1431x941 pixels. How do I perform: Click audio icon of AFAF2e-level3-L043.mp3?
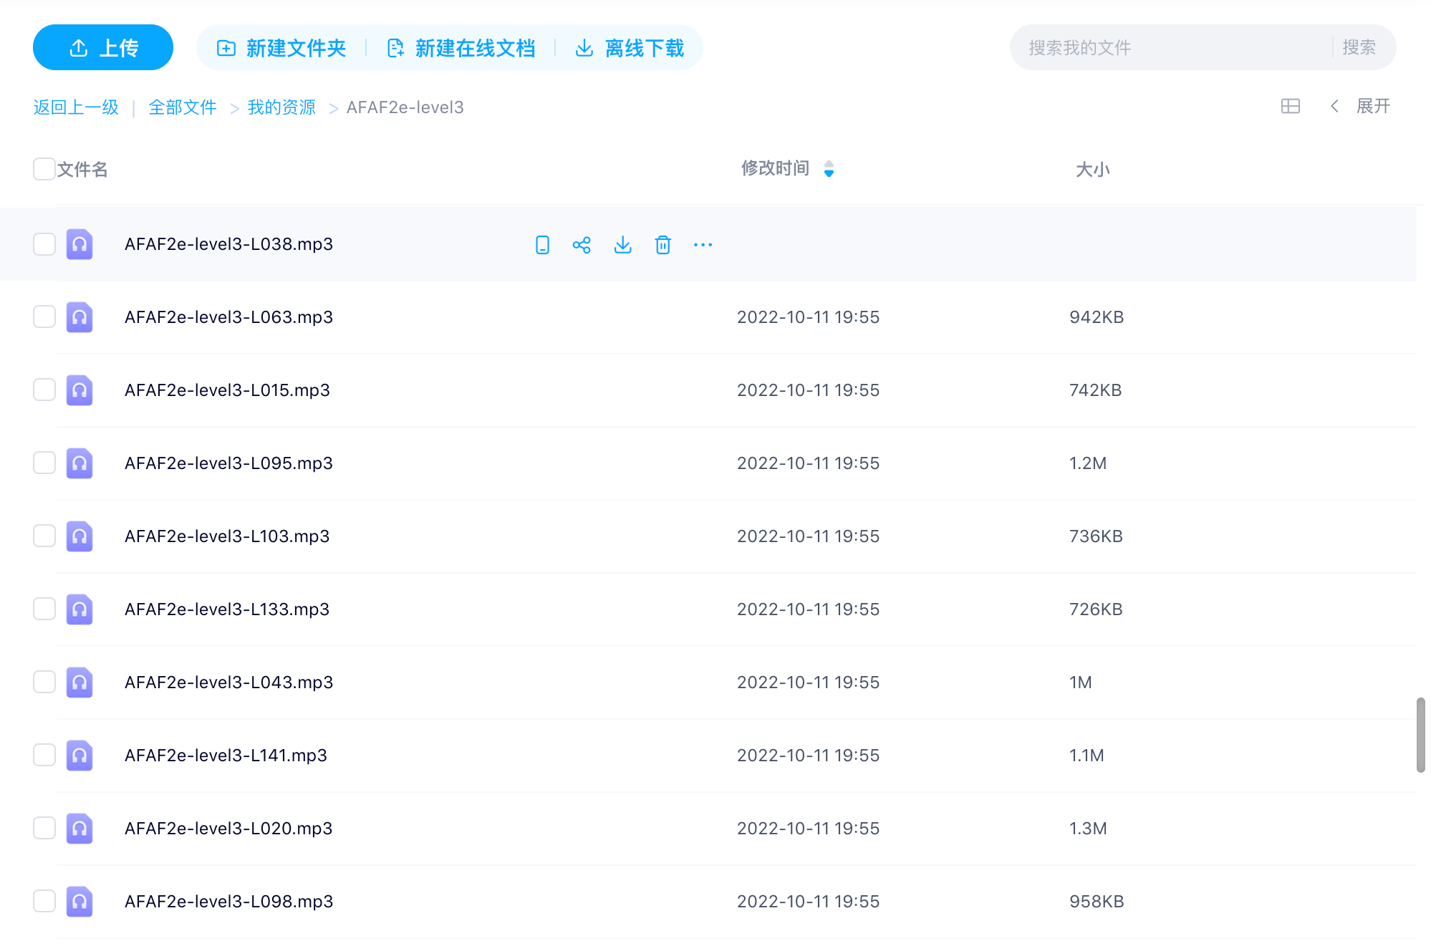point(79,682)
